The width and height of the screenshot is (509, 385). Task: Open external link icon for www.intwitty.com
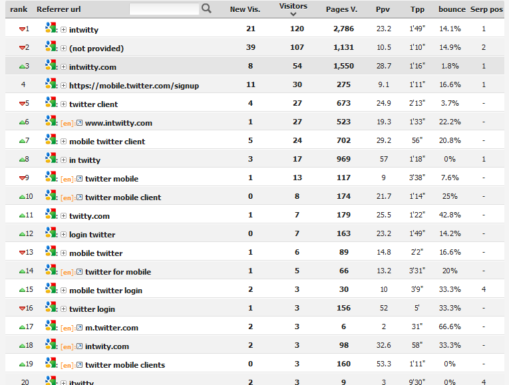80,123
